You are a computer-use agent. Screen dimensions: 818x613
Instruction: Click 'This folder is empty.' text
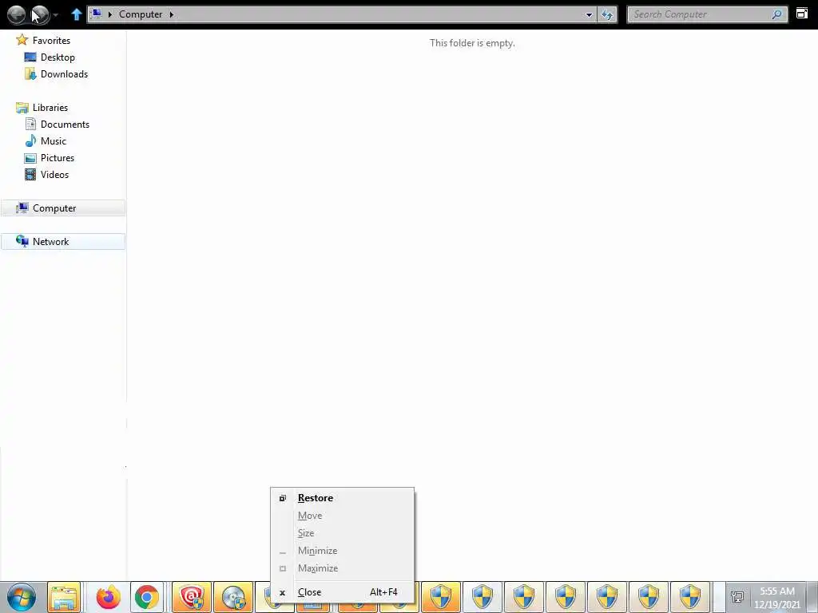pyautogui.click(x=472, y=43)
